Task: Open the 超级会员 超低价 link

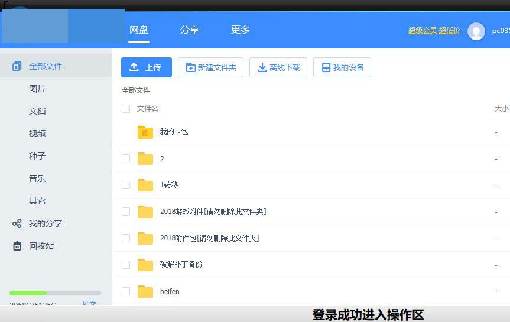Action: pyautogui.click(x=434, y=31)
